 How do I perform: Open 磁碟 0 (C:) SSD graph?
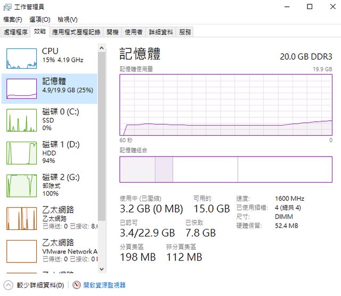coord(22,120)
